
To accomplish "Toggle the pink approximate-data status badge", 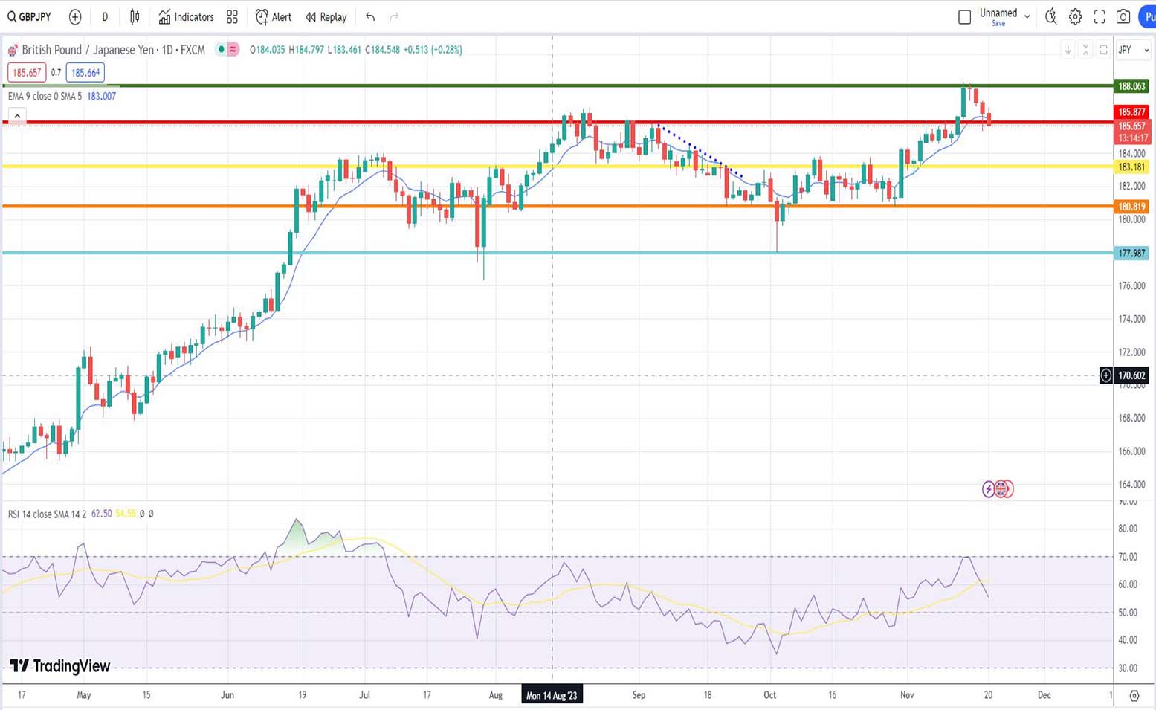I will pyautogui.click(x=233, y=50).
